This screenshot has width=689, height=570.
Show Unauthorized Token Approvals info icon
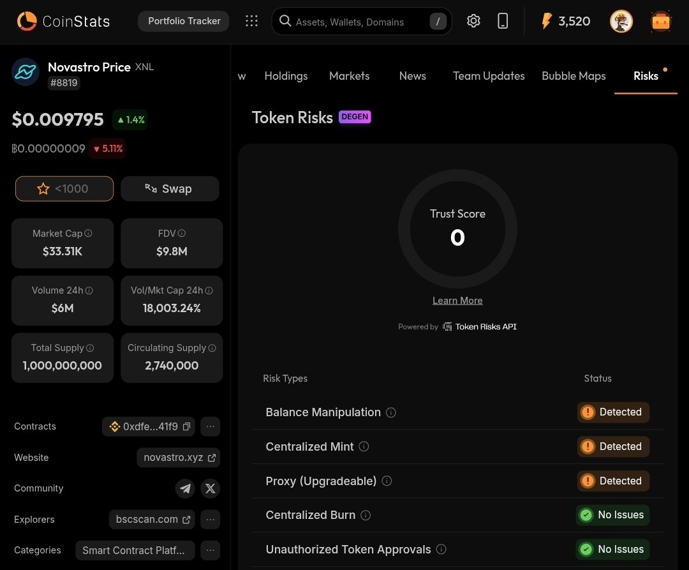pyautogui.click(x=441, y=550)
